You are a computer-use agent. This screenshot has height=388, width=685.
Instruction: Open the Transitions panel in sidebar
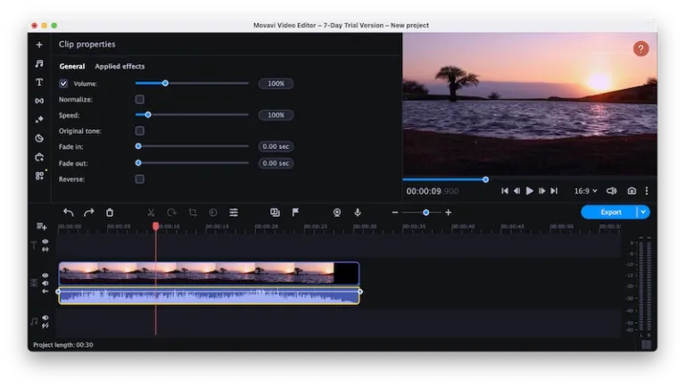tap(39, 101)
